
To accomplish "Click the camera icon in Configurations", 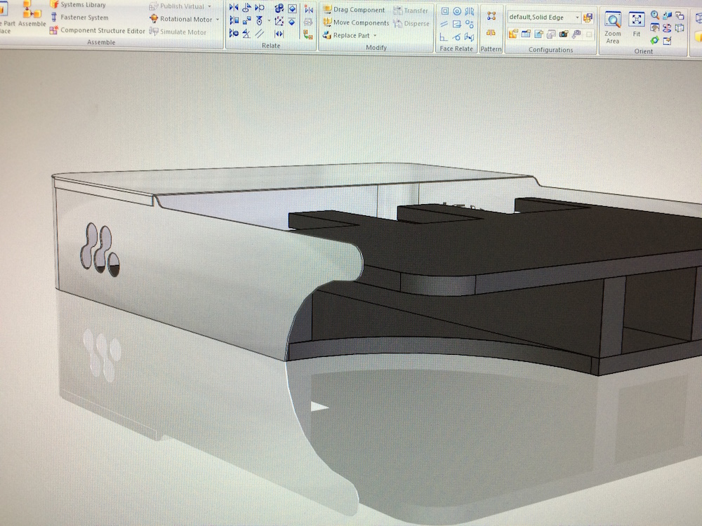I will click(x=564, y=34).
